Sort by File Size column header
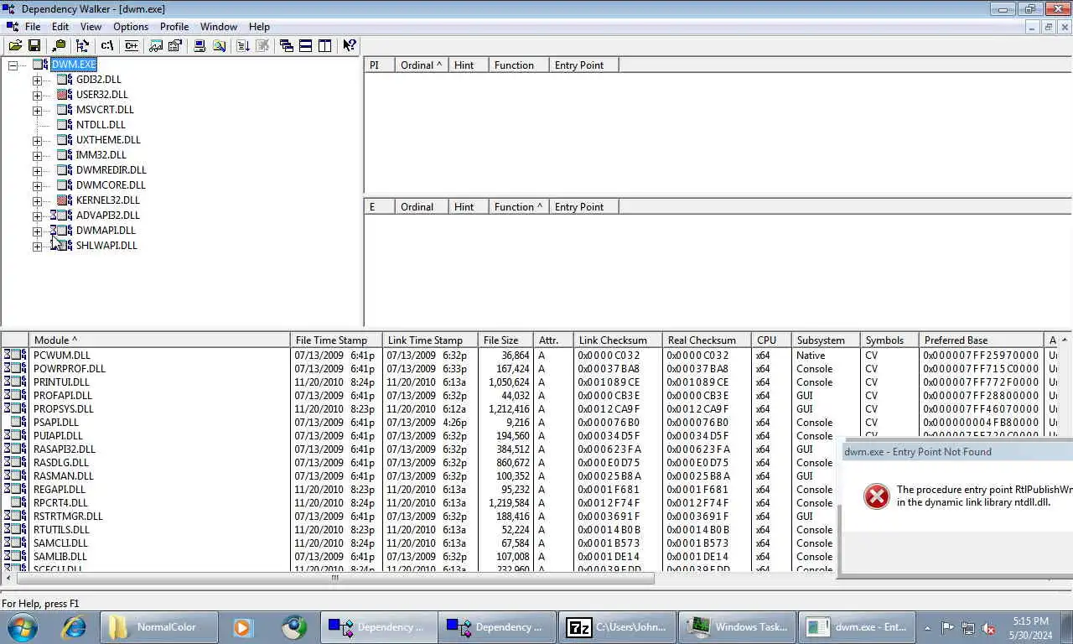This screenshot has height=644, width=1073. 505,340
